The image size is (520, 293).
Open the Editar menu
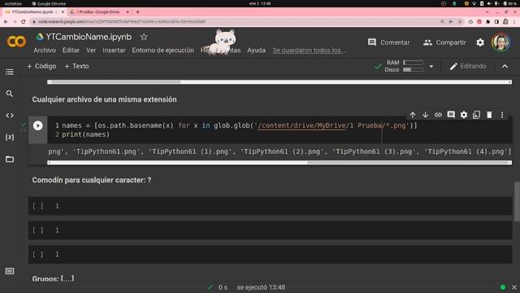[71, 50]
